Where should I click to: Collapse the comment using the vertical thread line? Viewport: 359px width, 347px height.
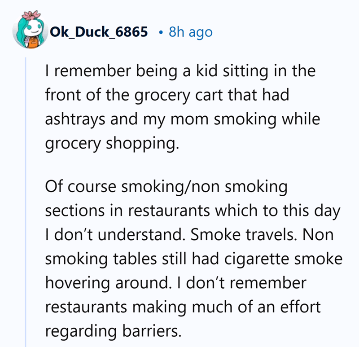click(26, 202)
